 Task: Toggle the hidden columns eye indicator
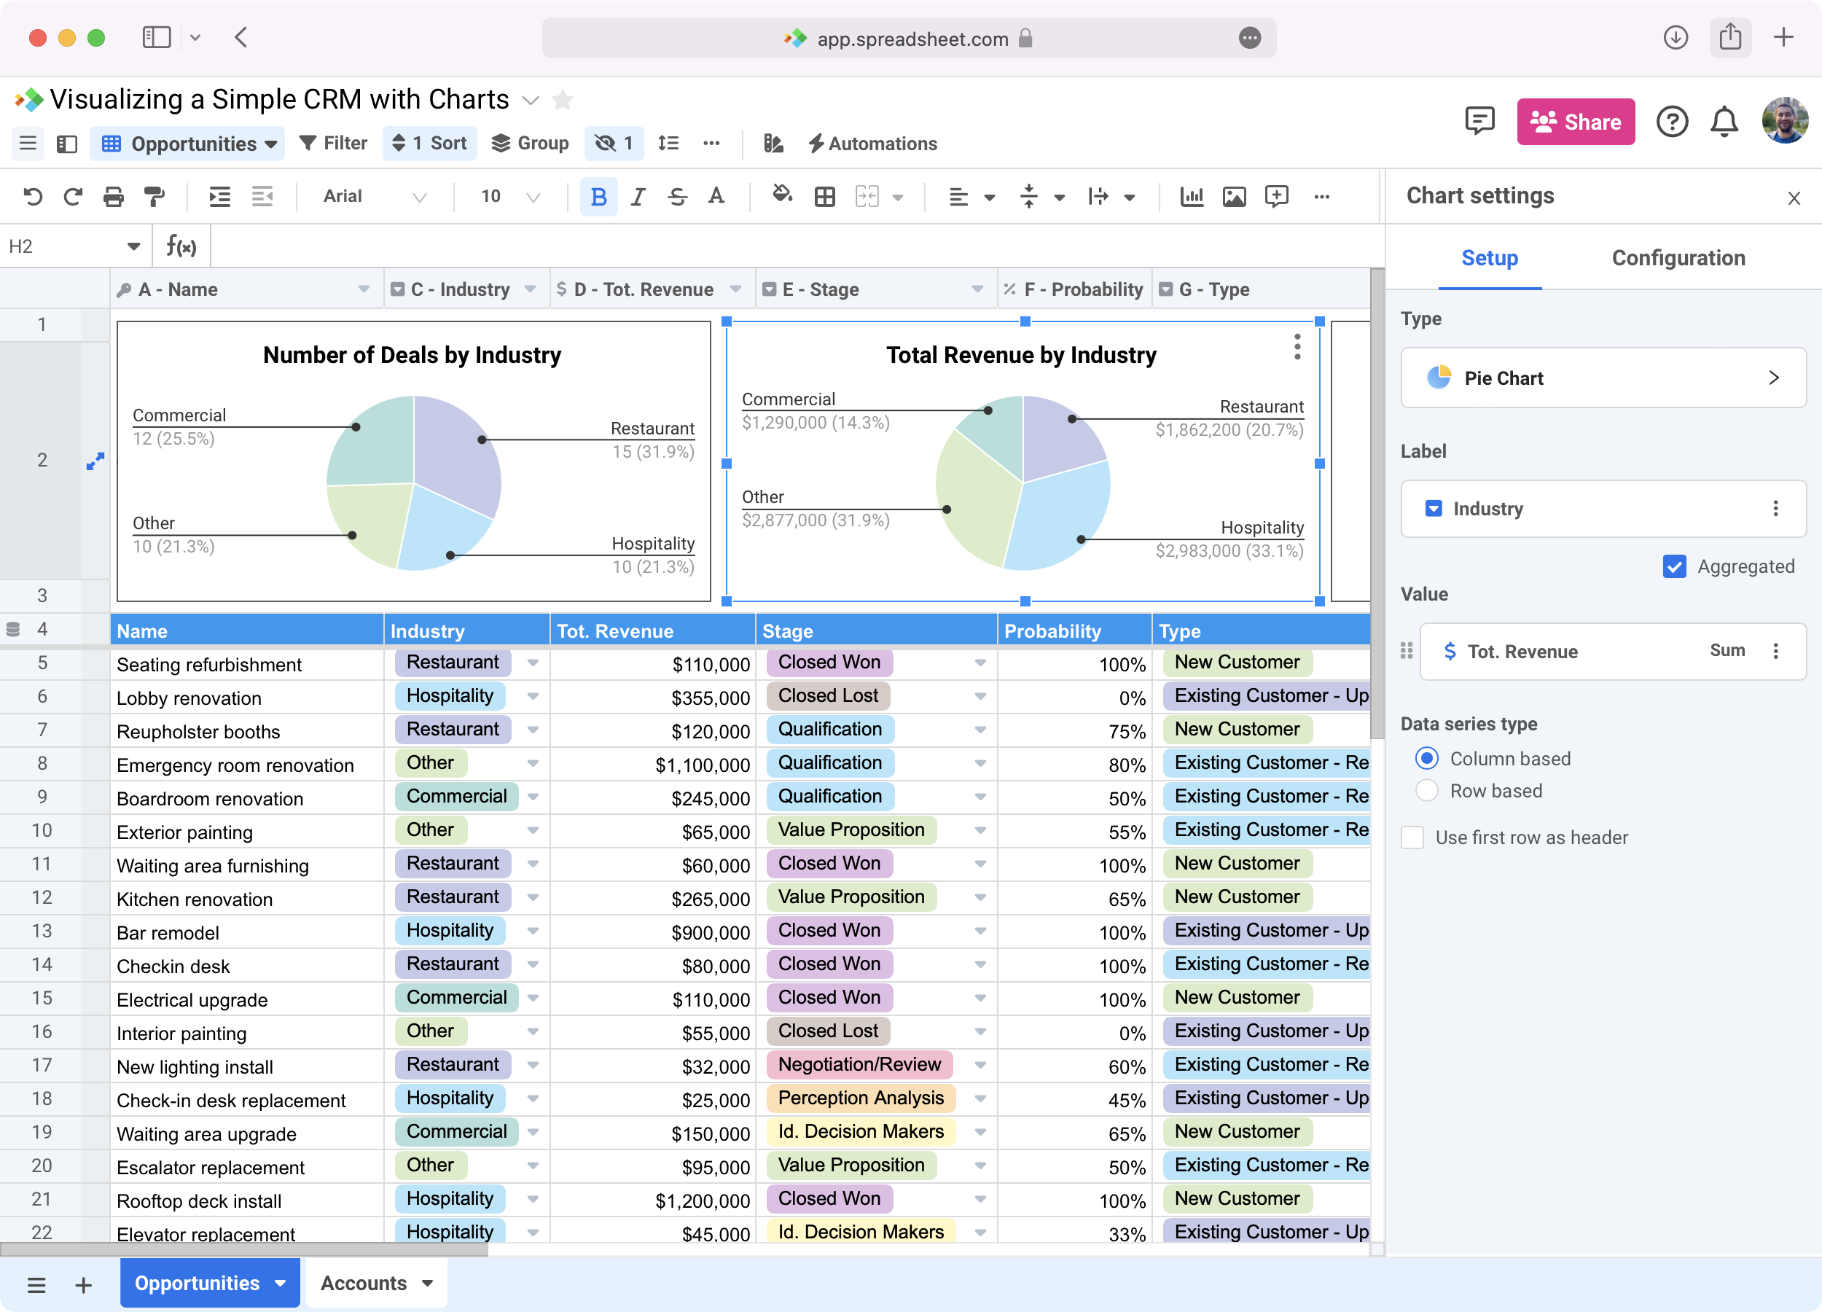coord(614,143)
